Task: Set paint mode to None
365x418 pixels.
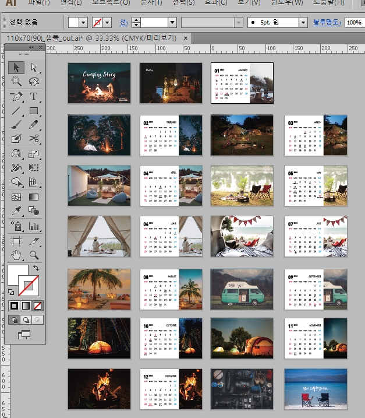Action: point(37,305)
